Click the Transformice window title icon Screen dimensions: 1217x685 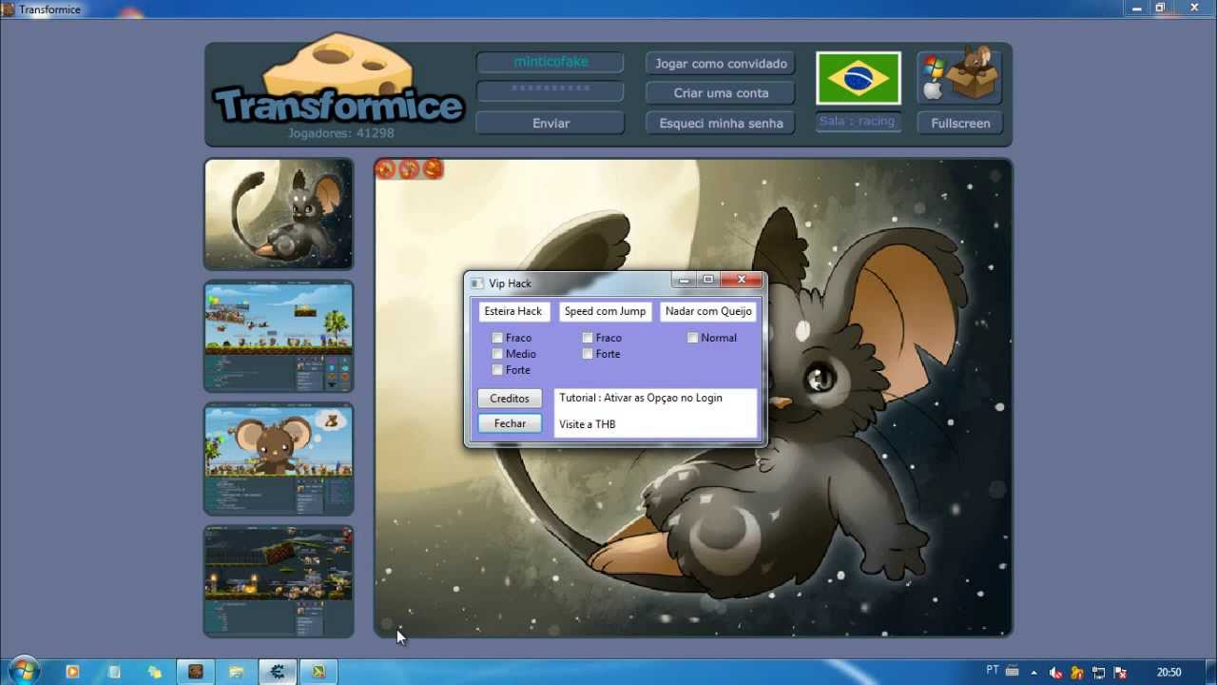coord(8,9)
